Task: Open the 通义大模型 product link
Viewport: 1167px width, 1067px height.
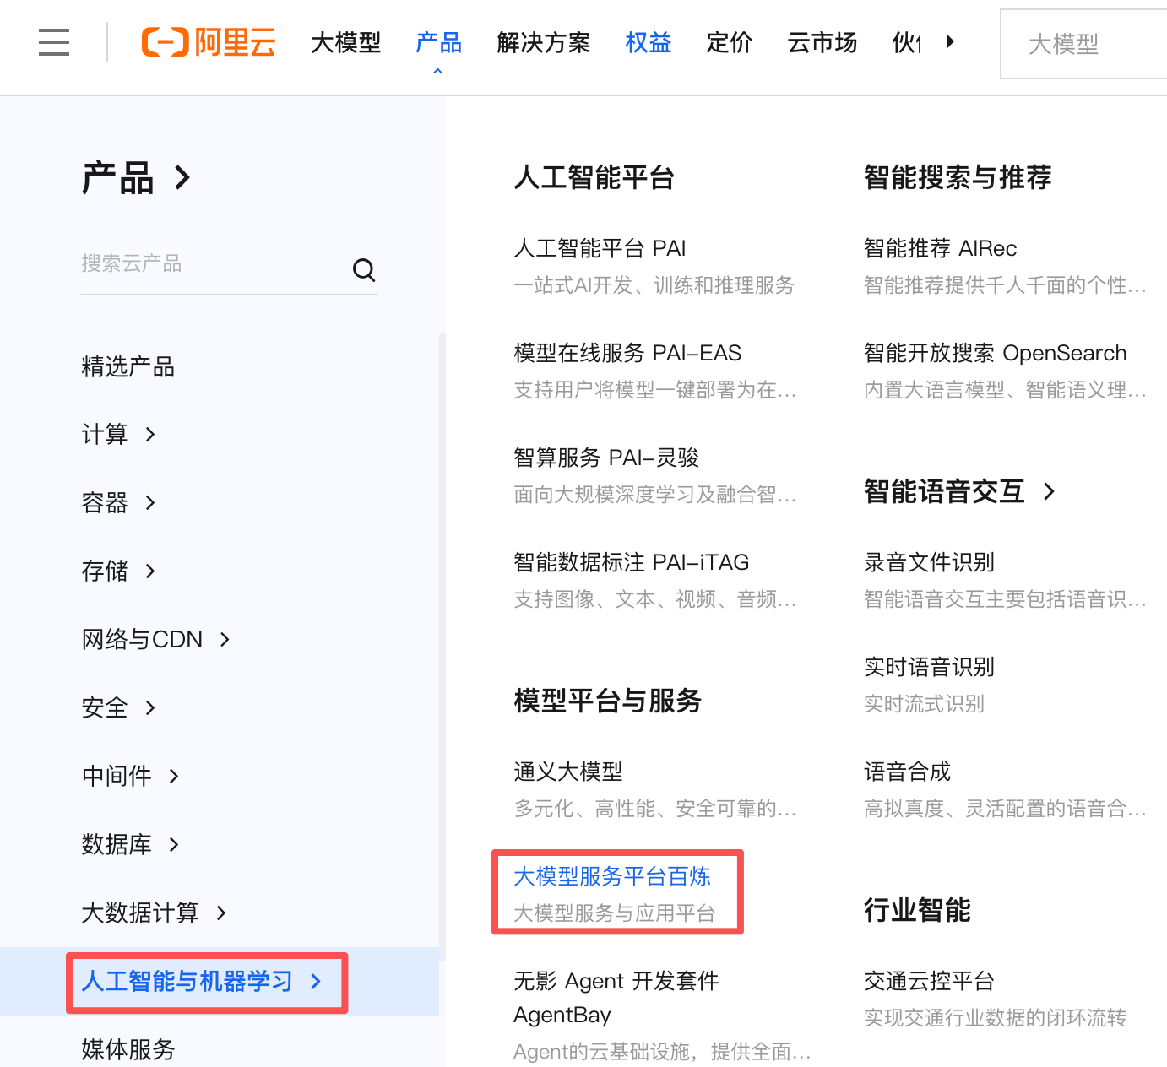Action: [x=568, y=772]
